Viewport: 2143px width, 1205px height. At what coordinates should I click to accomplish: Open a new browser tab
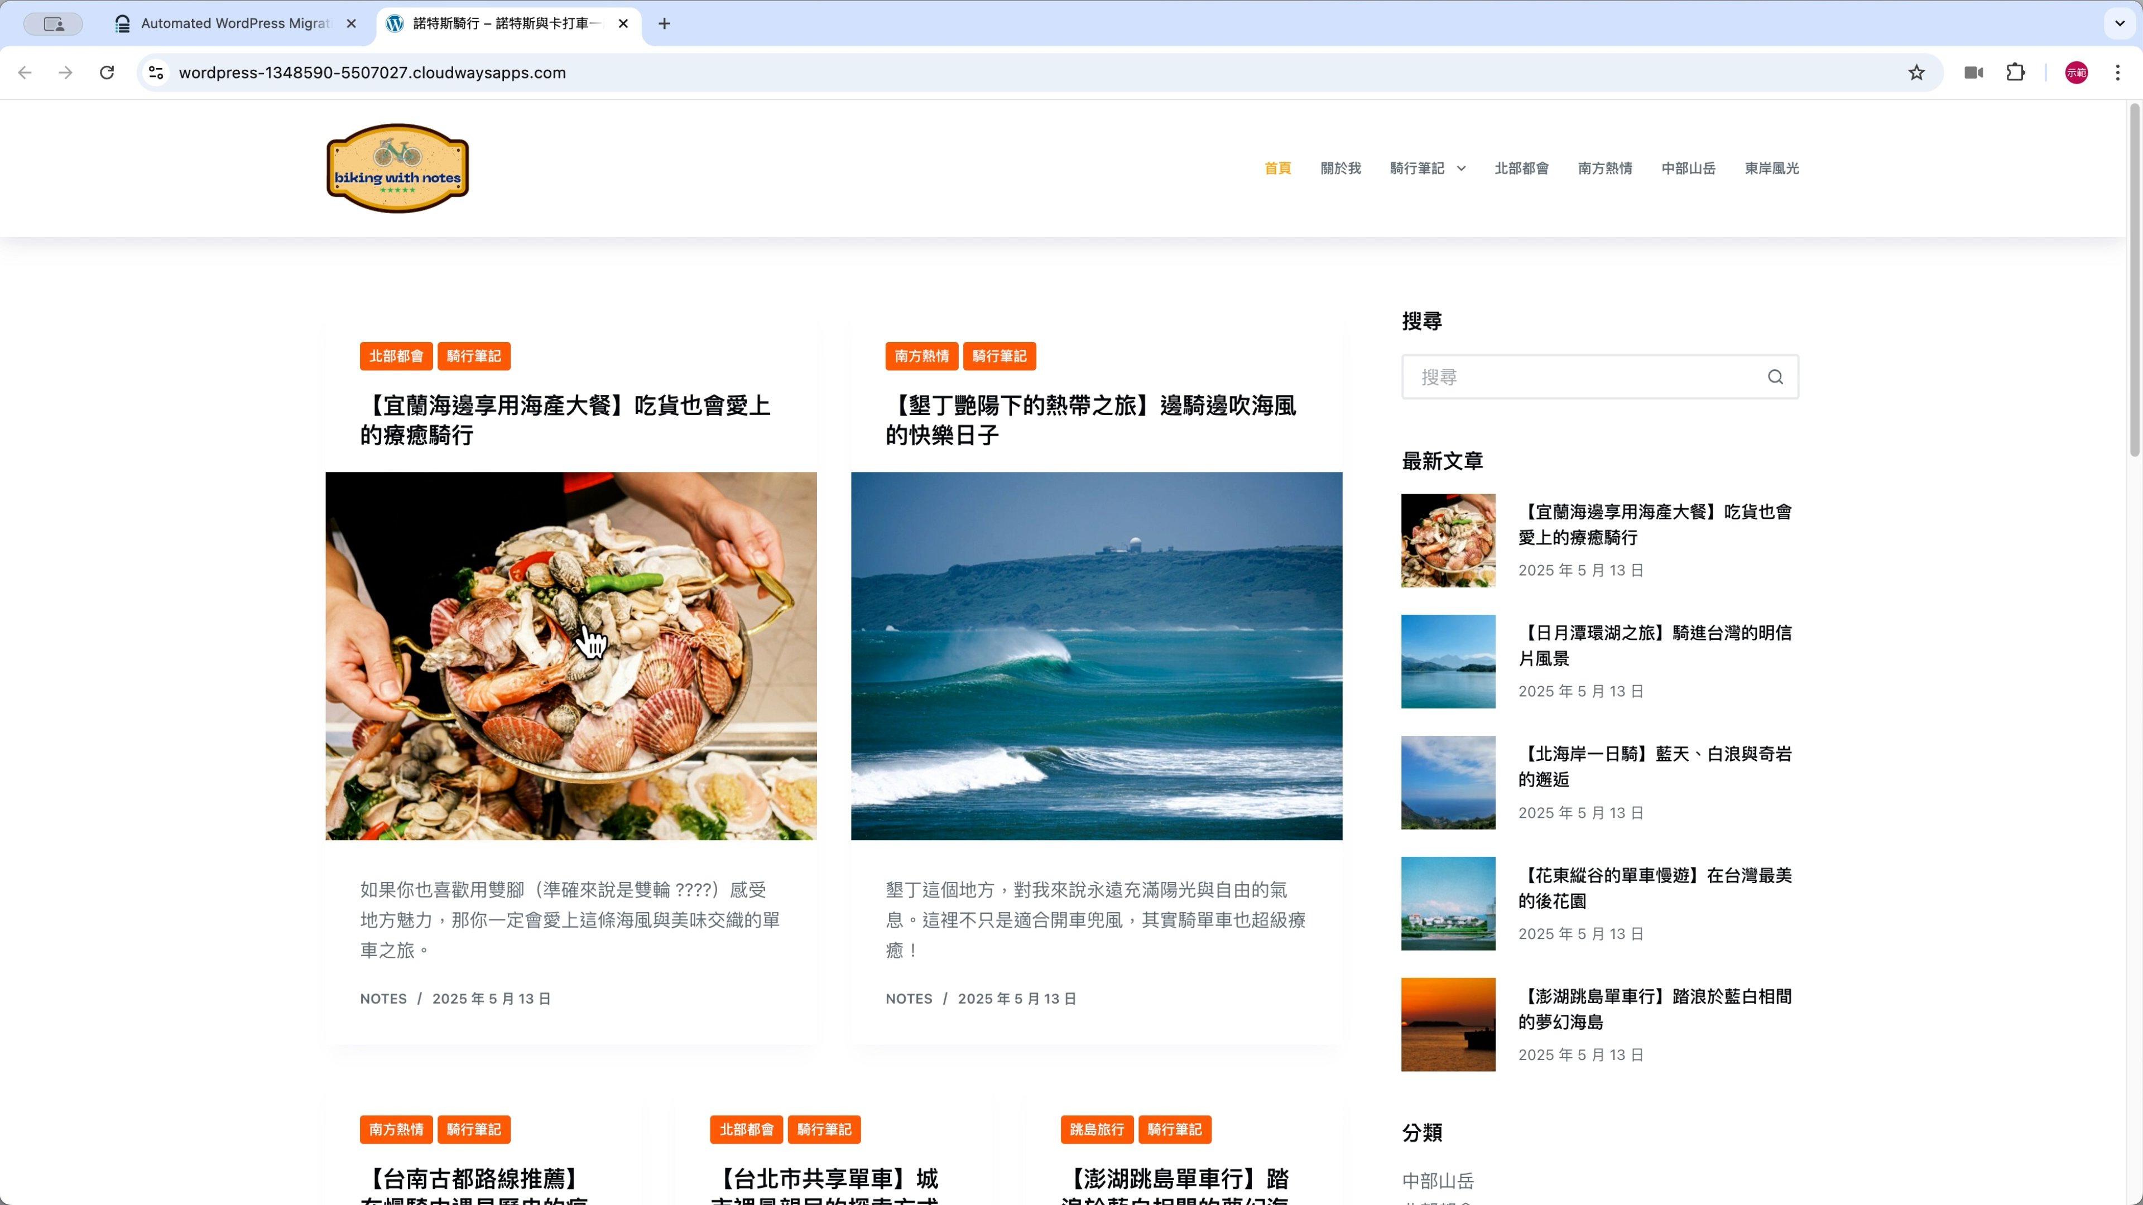click(x=664, y=23)
